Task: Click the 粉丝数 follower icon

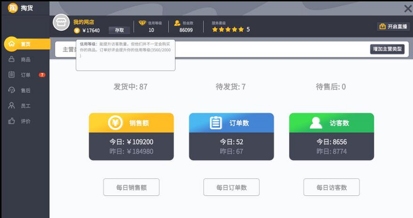Action: point(177,23)
